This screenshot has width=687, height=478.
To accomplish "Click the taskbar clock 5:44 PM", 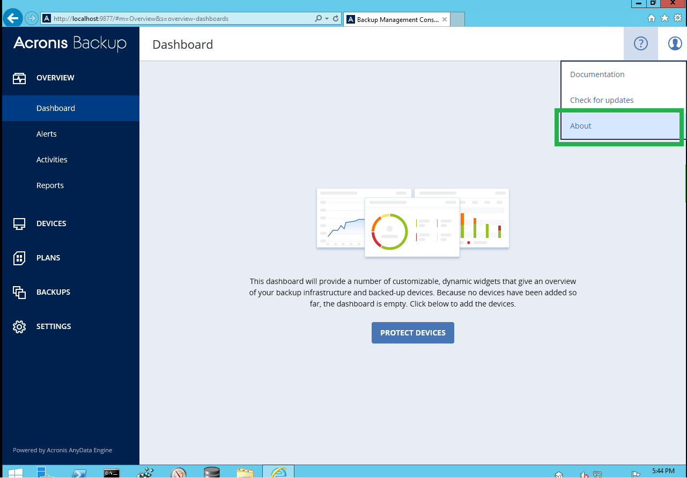I will (663, 471).
